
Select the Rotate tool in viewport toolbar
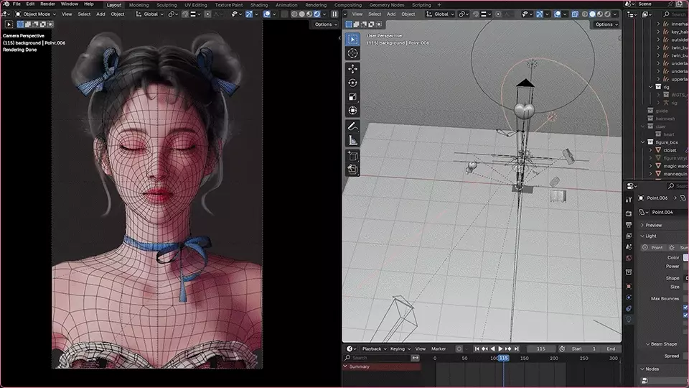pyautogui.click(x=353, y=83)
